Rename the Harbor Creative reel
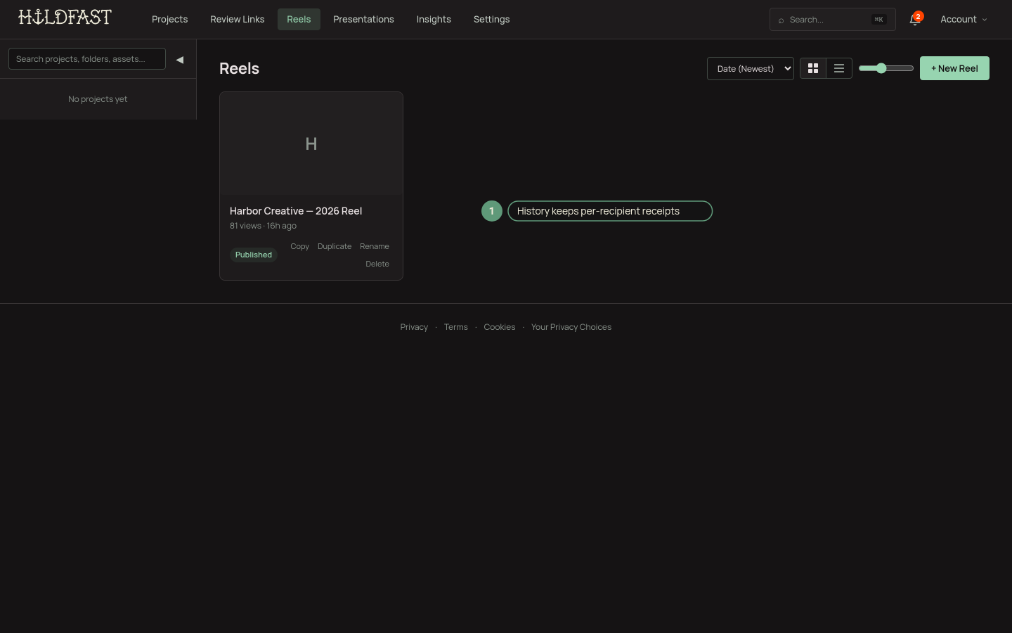Image resolution: width=1012 pixels, height=633 pixels. pyautogui.click(x=375, y=246)
